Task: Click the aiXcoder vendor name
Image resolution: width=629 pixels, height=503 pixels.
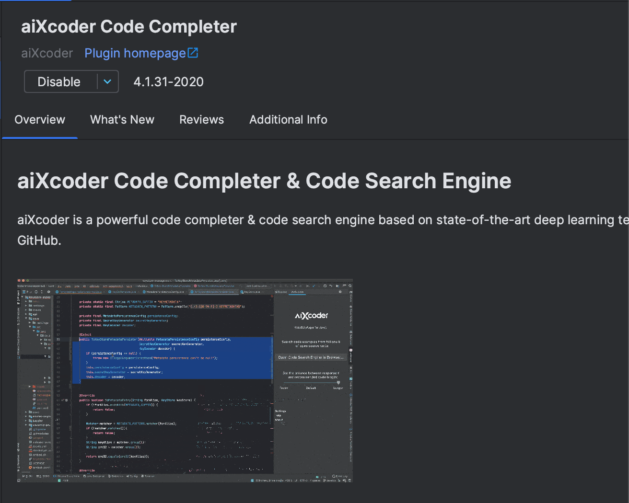Action: (x=47, y=53)
